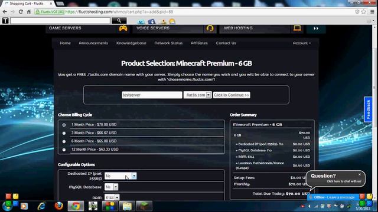The height and width of the screenshot is (212, 378).
Task: Click the browser forward arrow
Action: click(12, 12)
